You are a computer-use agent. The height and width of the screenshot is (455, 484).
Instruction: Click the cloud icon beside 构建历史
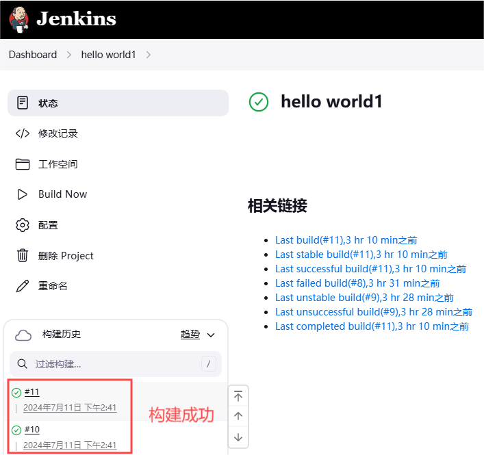click(x=23, y=335)
